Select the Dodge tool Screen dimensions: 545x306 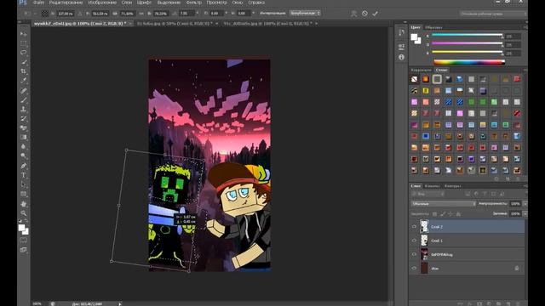(x=23, y=156)
